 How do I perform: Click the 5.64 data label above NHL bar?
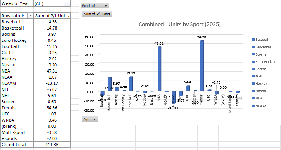coord(187,82)
